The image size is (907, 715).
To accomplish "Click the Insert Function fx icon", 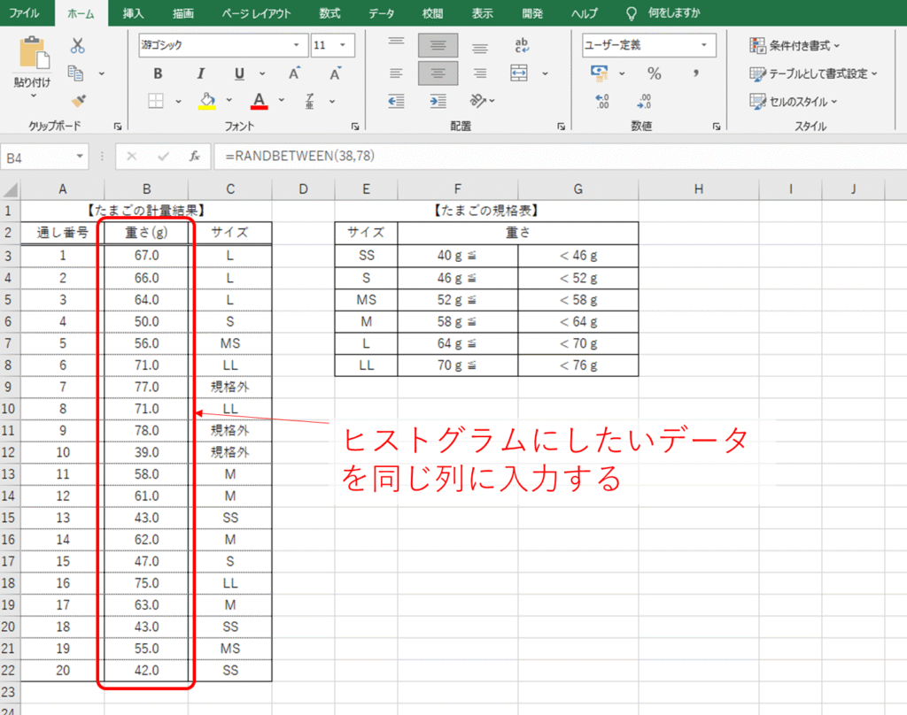I will 194,157.
